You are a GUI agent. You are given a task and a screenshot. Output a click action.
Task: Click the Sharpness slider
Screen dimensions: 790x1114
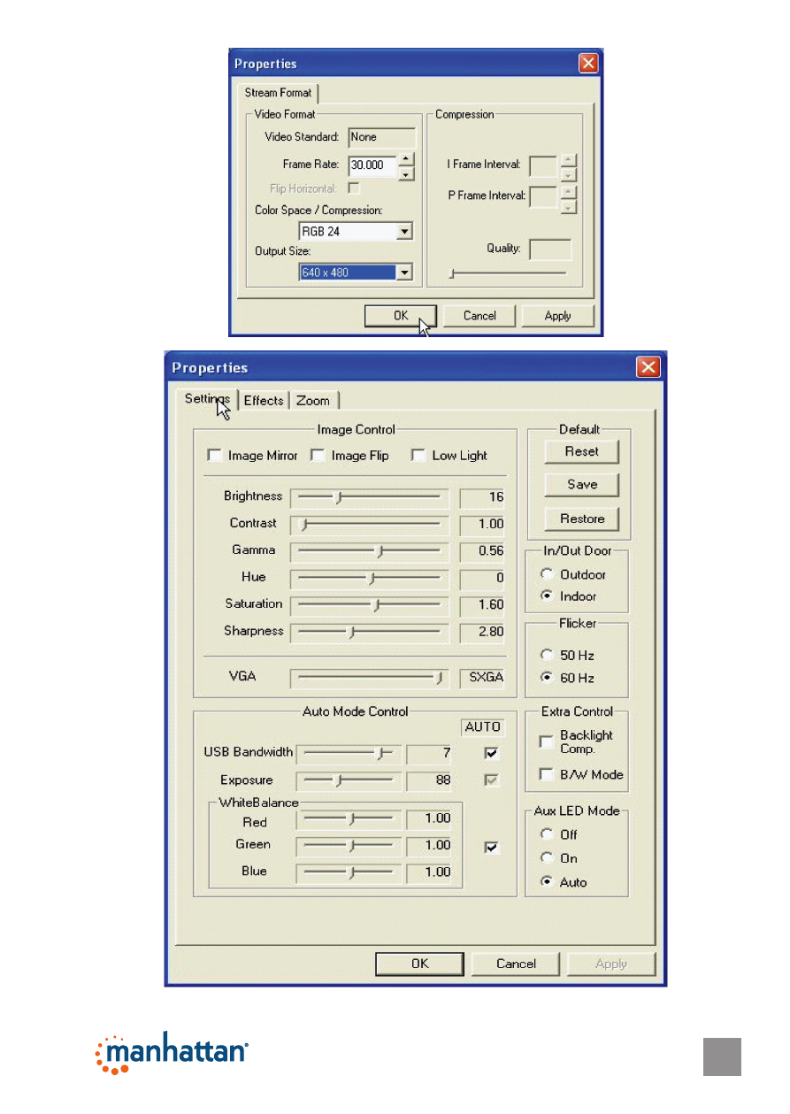[370, 632]
